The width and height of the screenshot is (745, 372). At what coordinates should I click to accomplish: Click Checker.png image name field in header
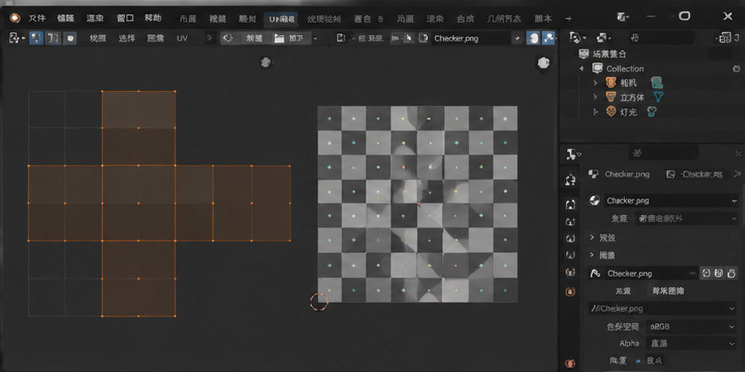click(469, 38)
